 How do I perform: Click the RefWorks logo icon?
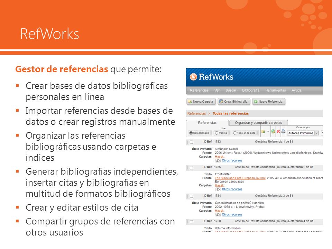click(x=193, y=77)
